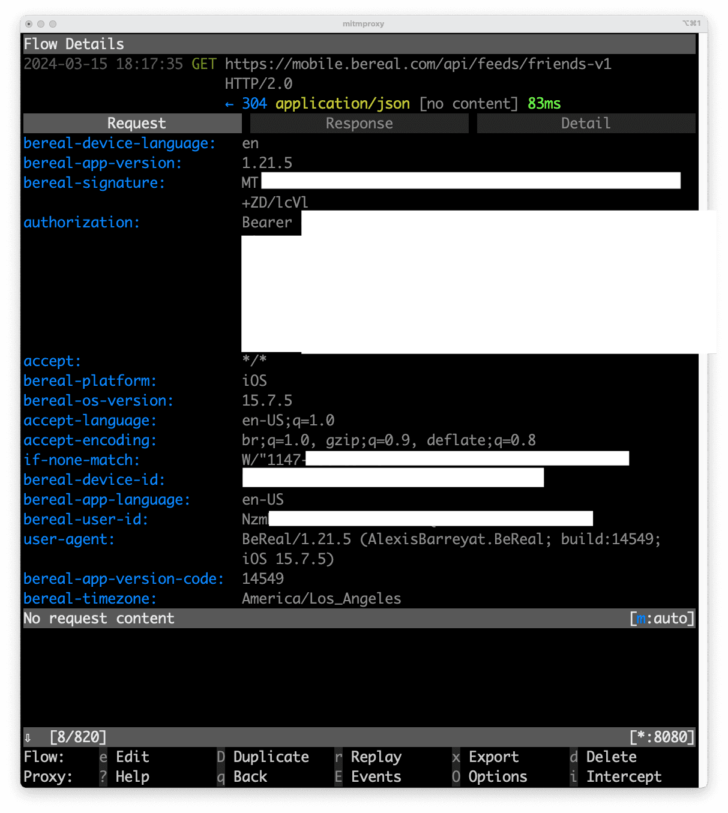The height and width of the screenshot is (813, 728).
Task: Select the user-agent header name
Action: point(69,539)
